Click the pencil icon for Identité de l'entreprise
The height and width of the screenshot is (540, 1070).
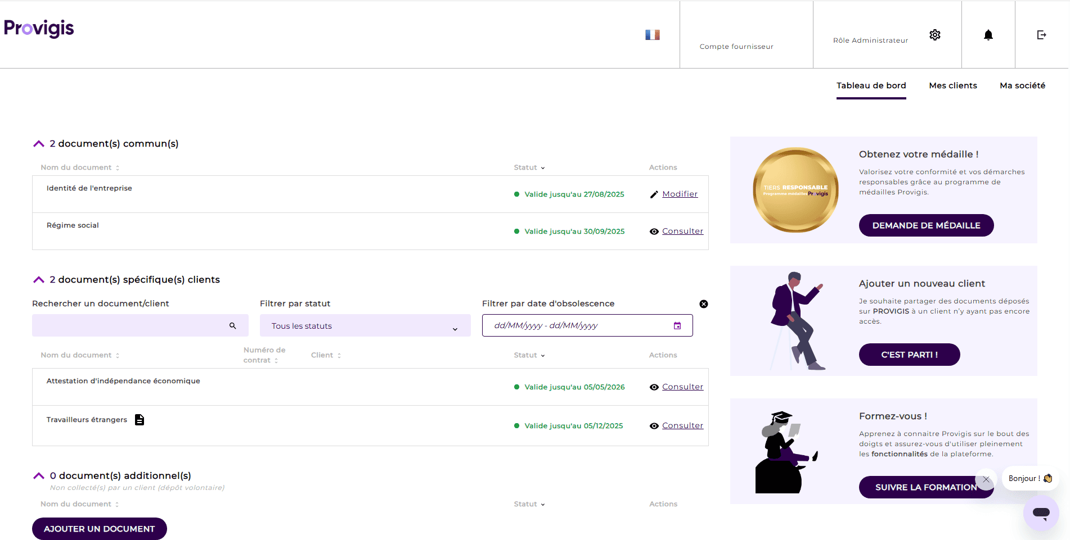(x=654, y=194)
